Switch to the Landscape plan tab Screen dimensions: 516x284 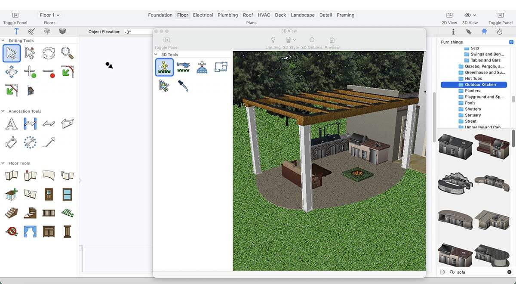pos(302,15)
